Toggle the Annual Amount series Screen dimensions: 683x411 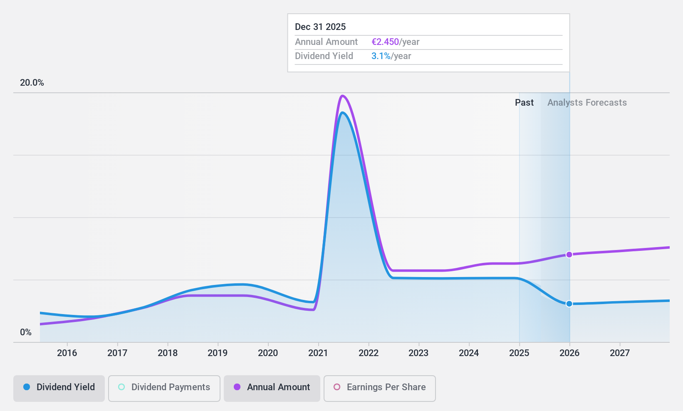tap(272, 389)
